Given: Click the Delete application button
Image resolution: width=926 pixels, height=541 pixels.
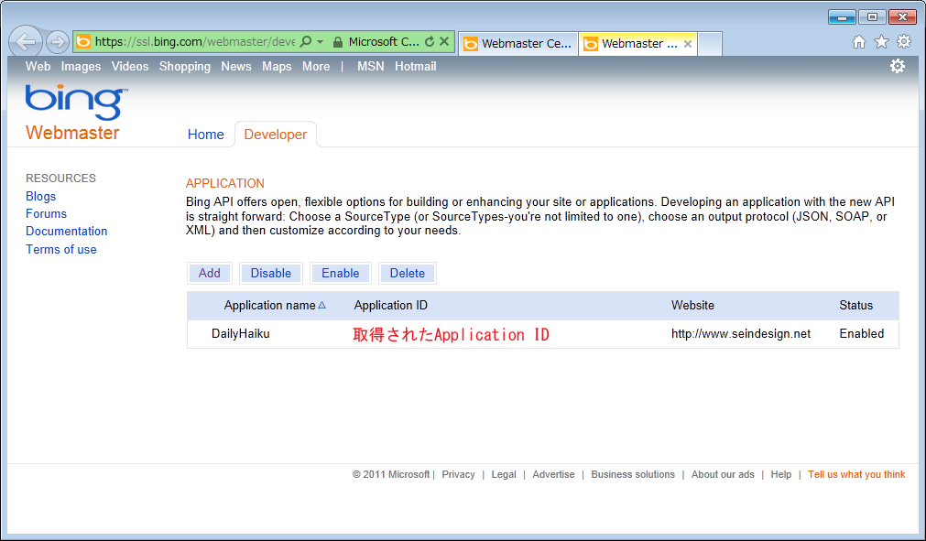Looking at the screenshot, I should pos(407,273).
